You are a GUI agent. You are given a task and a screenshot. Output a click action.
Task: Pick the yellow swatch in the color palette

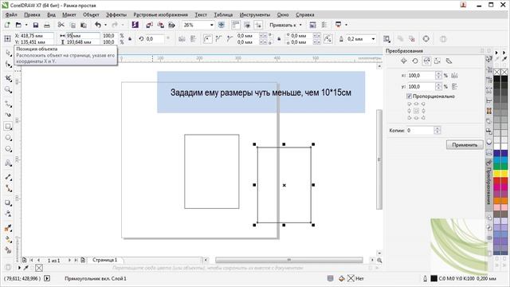[497, 173]
